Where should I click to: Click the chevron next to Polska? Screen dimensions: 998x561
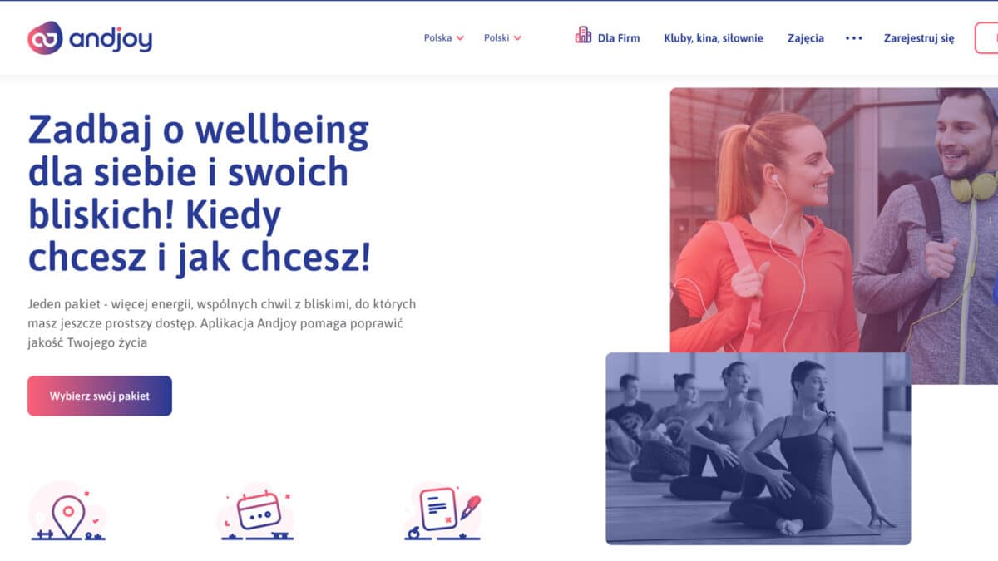[x=460, y=38]
